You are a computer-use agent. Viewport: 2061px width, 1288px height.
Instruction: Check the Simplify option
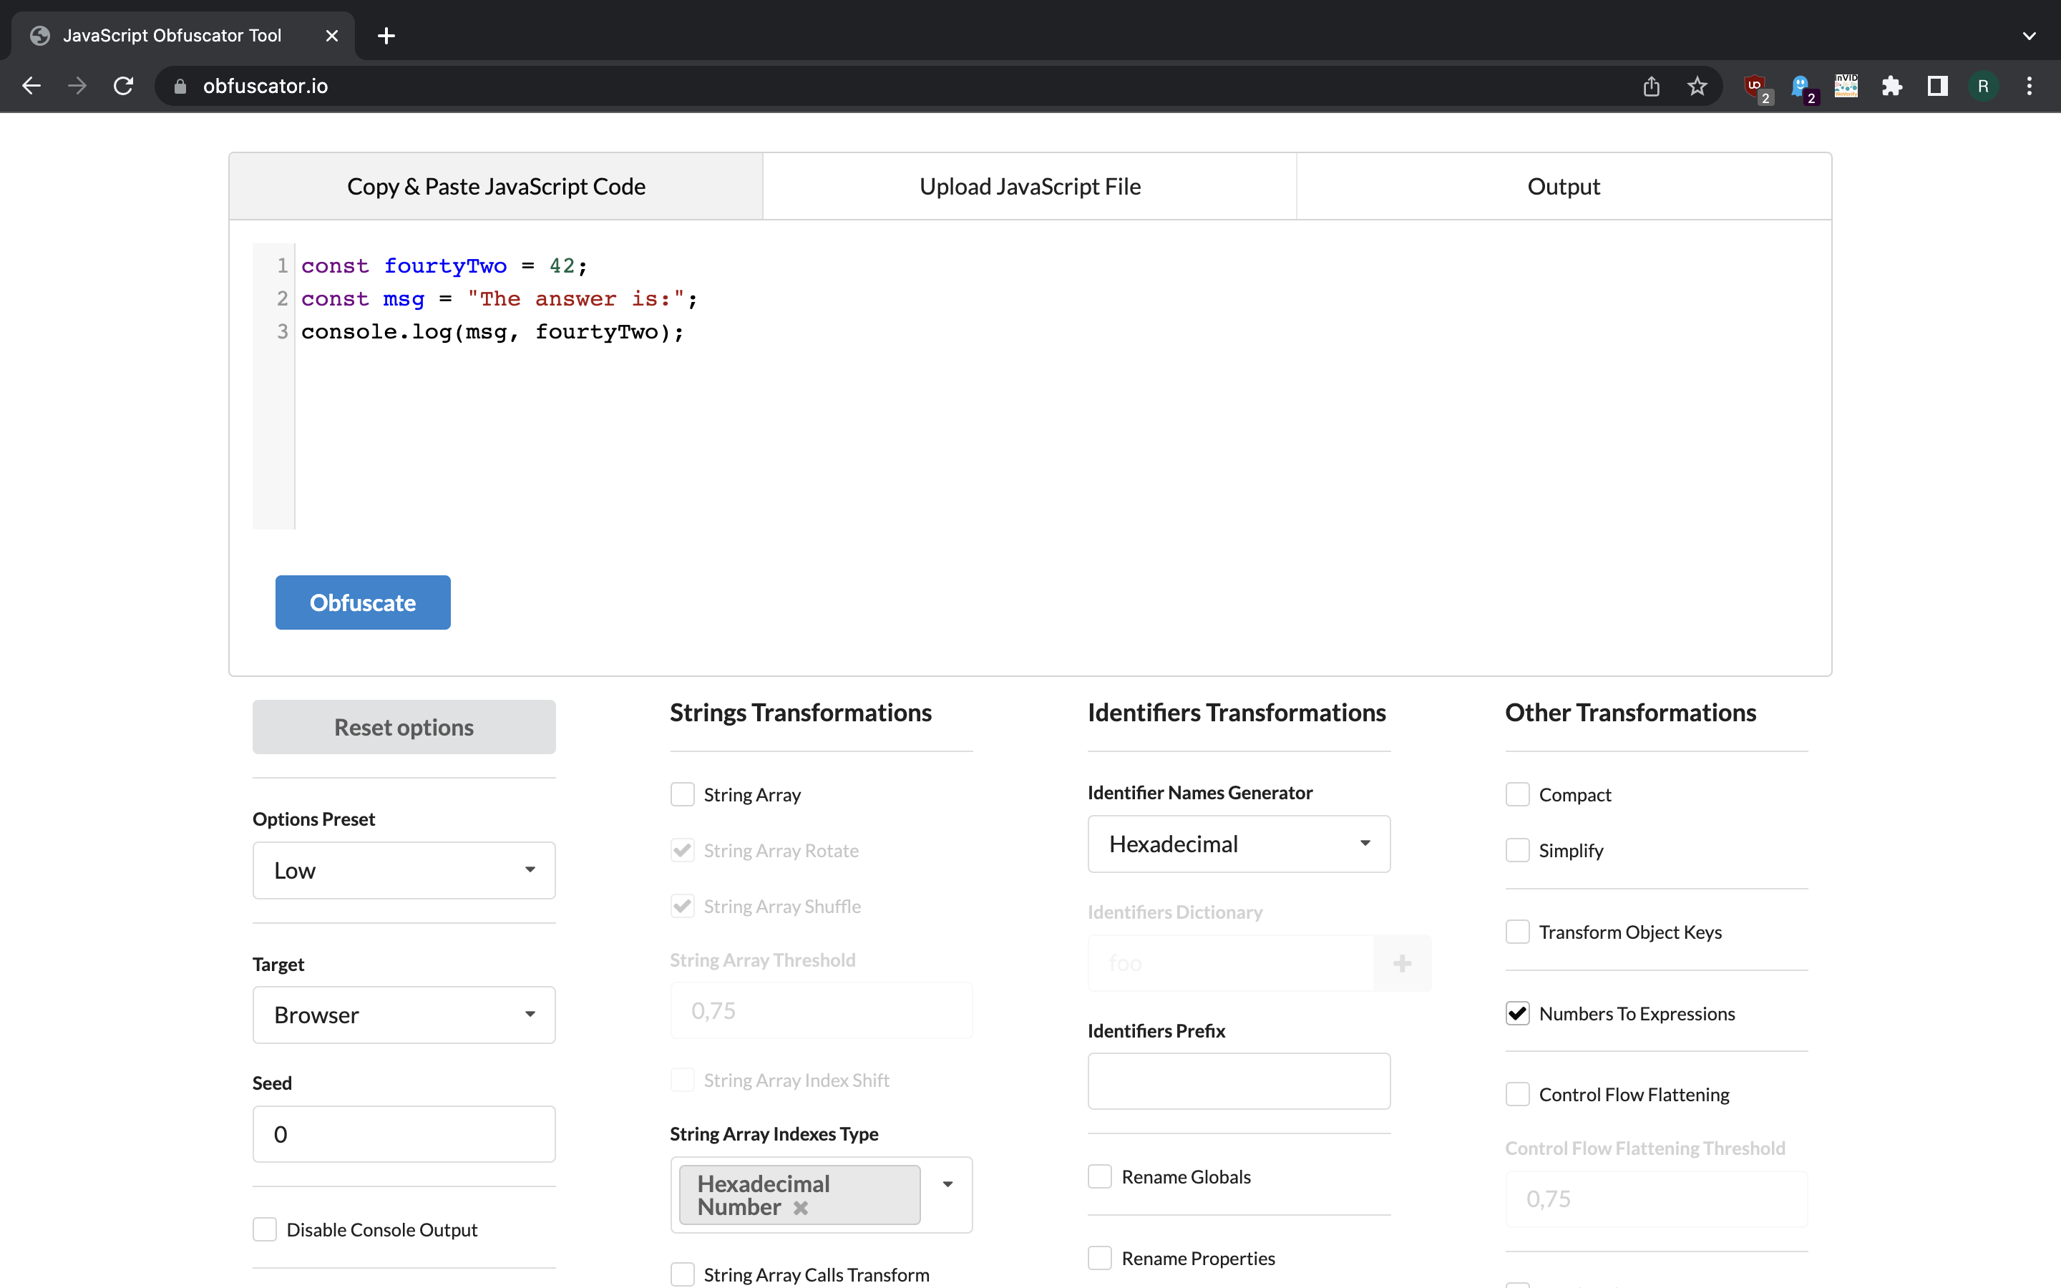coord(1518,850)
